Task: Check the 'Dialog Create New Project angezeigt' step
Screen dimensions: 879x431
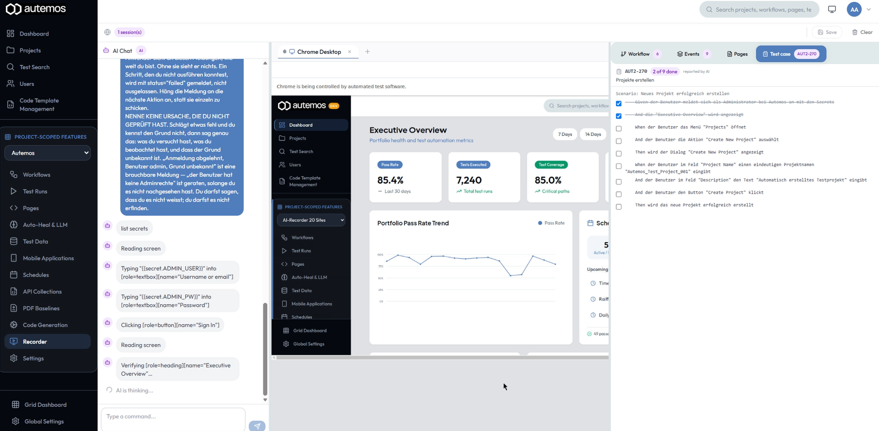Action: 619,154
